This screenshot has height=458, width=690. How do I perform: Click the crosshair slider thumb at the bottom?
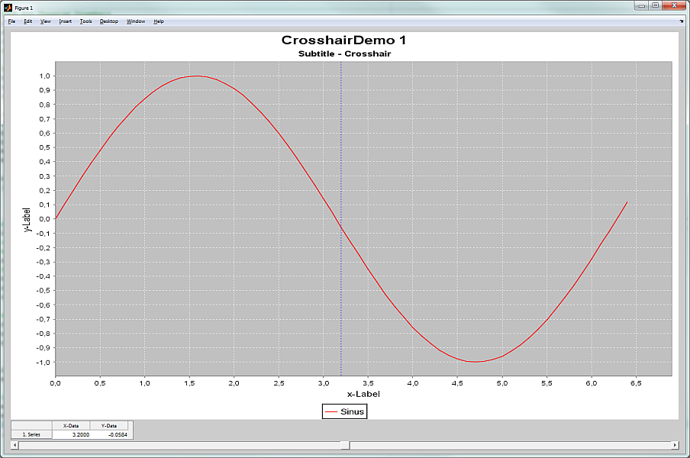(x=346, y=445)
